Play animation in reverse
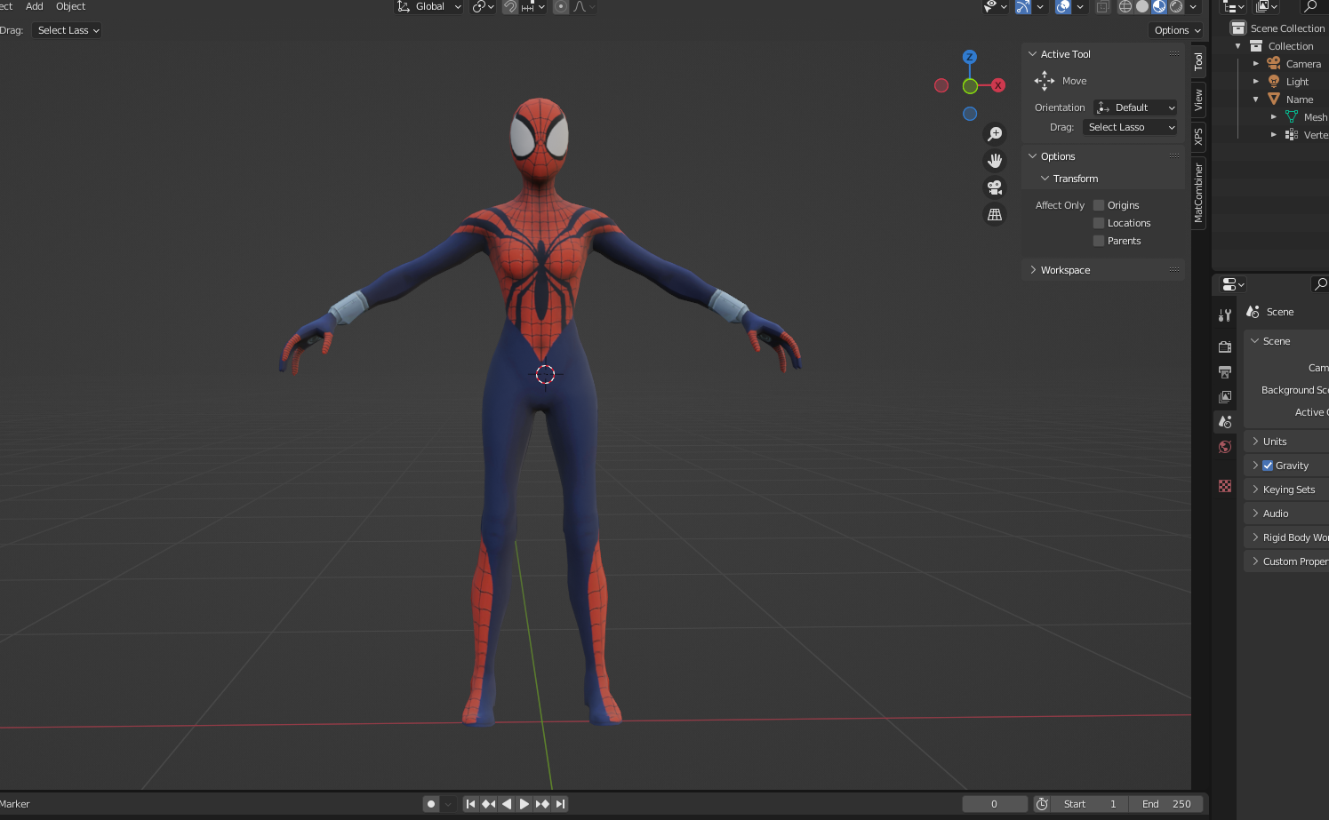 (x=507, y=804)
